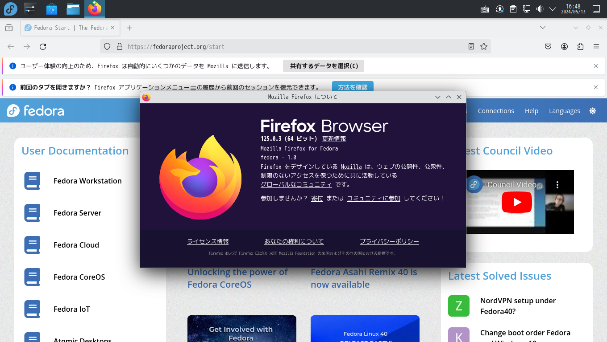Viewport: 607px width, 342px height.
Task: Click 方法を確認 button
Action: (353, 87)
